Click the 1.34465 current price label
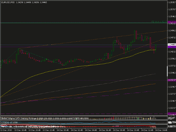 tap(172, 45)
